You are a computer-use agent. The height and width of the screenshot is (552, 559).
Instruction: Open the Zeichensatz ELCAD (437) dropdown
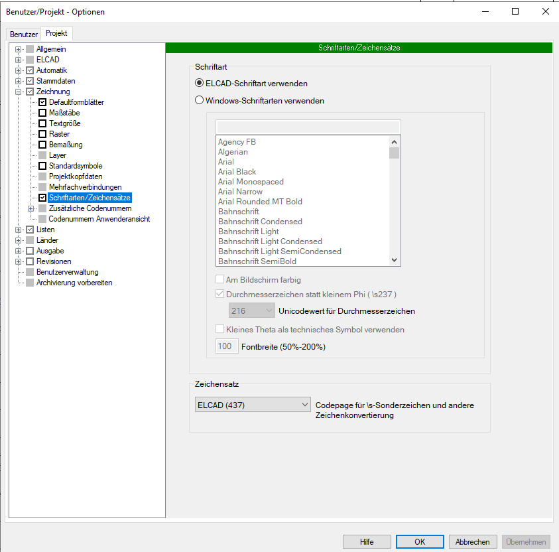tap(253, 405)
